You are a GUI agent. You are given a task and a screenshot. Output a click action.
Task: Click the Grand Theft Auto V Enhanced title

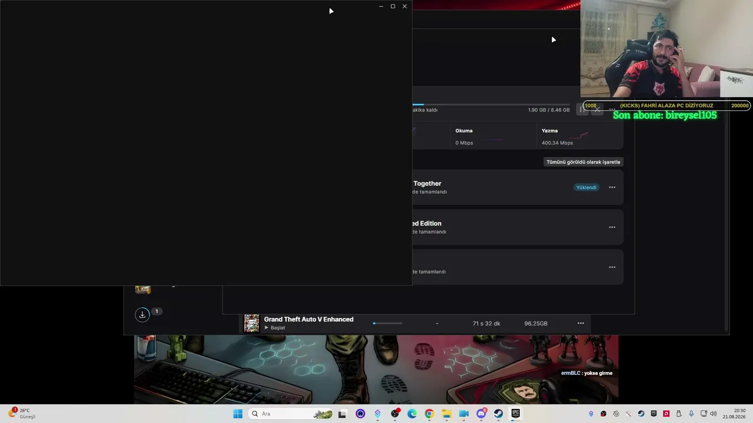click(309, 320)
